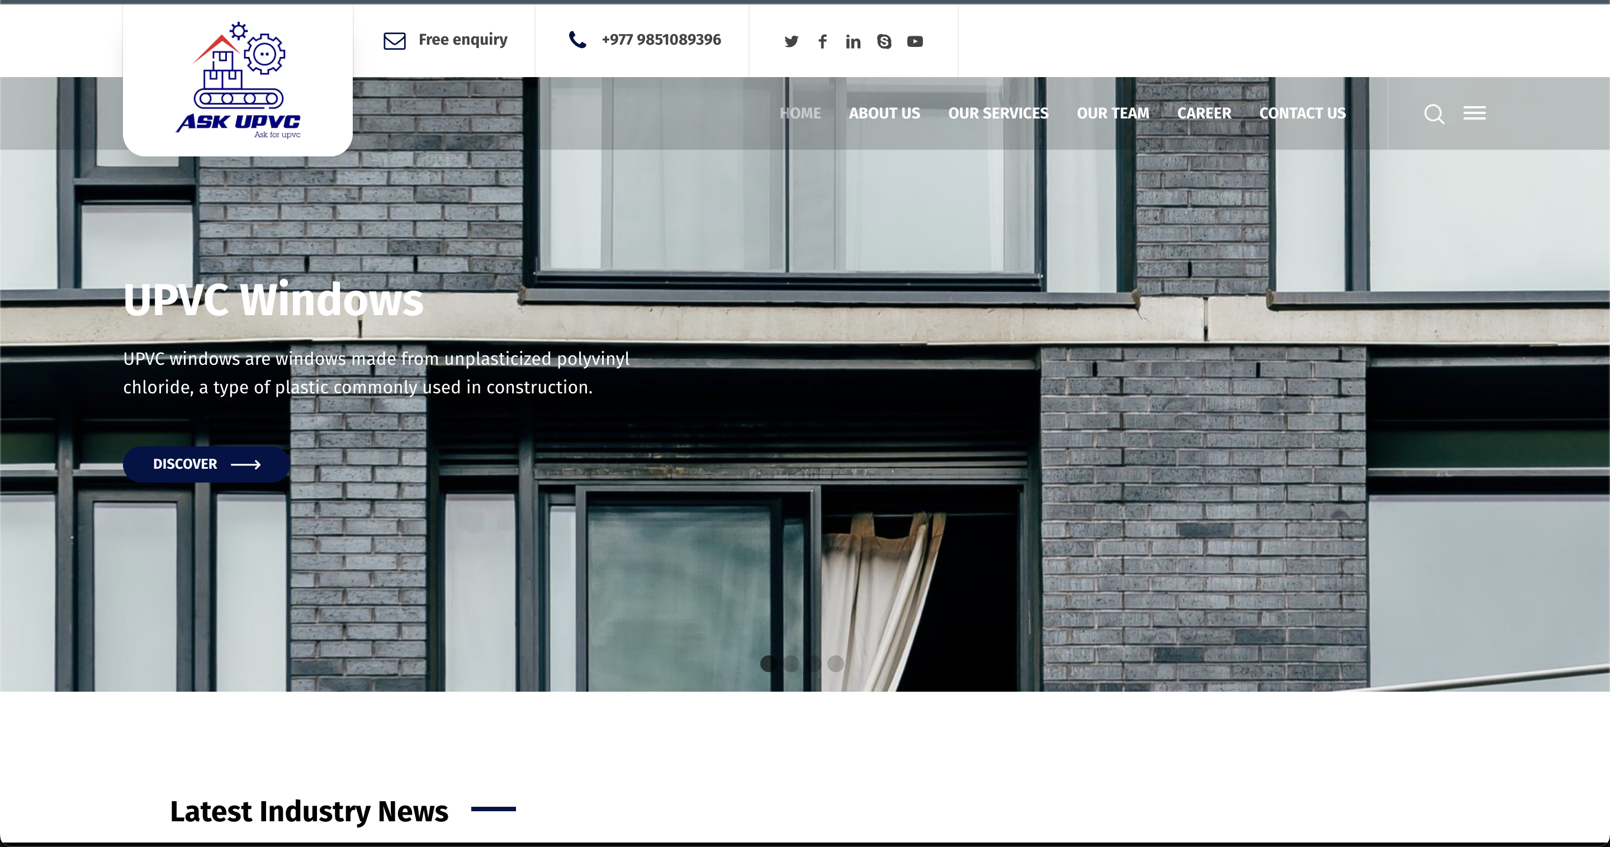Viewport: 1610px width, 847px height.
Task: Select the CAREER menu item
Action: [x=1204, y=113]
